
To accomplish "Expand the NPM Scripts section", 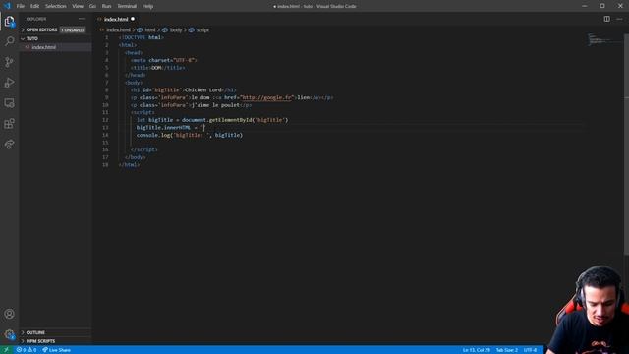I will coord(55,341).
